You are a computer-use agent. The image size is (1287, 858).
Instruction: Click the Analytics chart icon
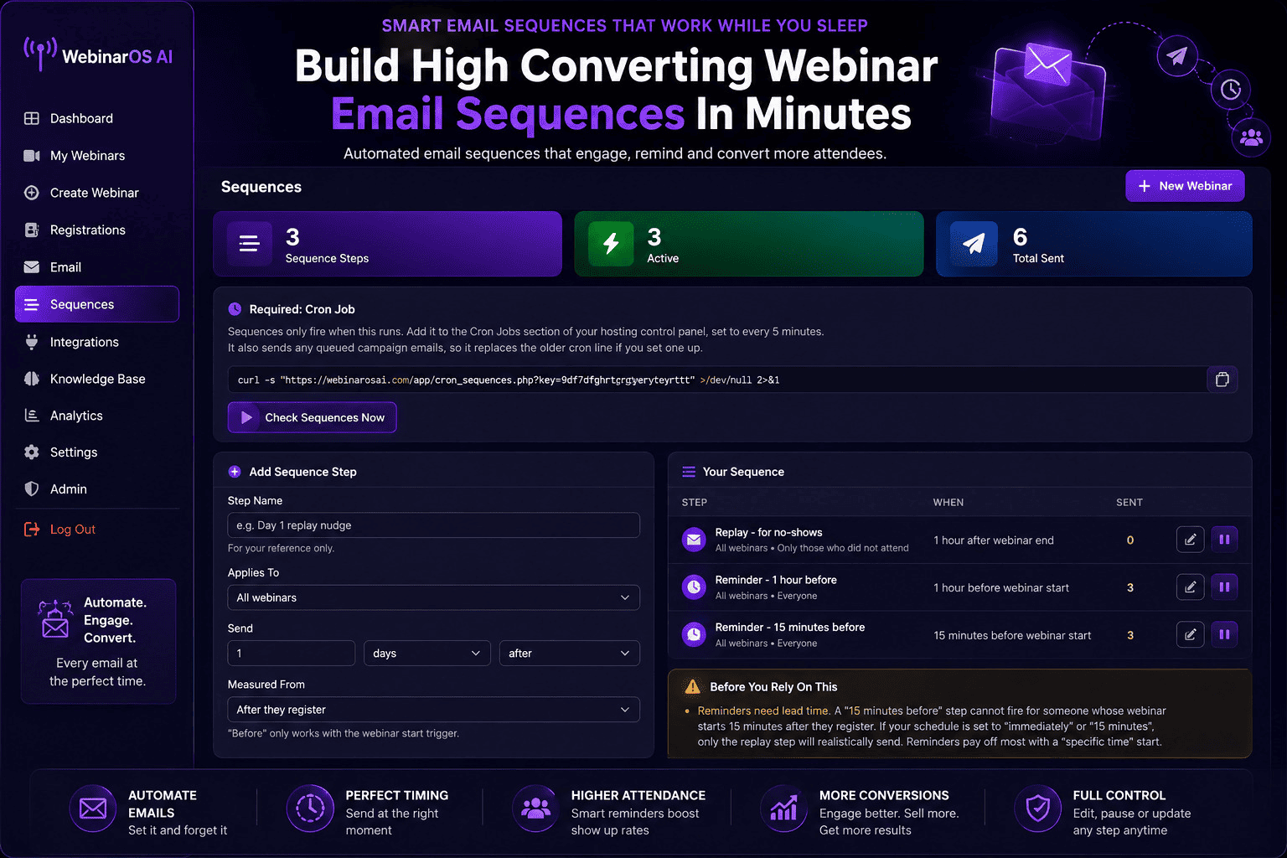click(32, 416)
